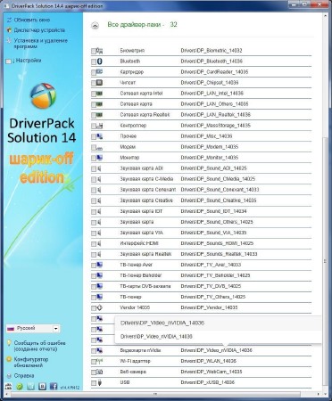Click the network card icon for Сетевая карта Realtek
This screenshot has height=401, width=332.
(100, 115)
